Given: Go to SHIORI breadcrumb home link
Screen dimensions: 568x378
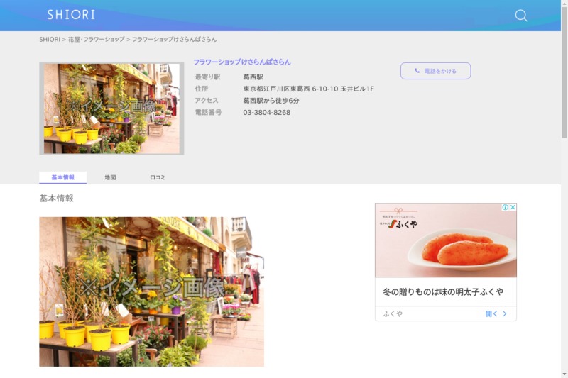Looking at the screenshot, I should tap(50, 40).
